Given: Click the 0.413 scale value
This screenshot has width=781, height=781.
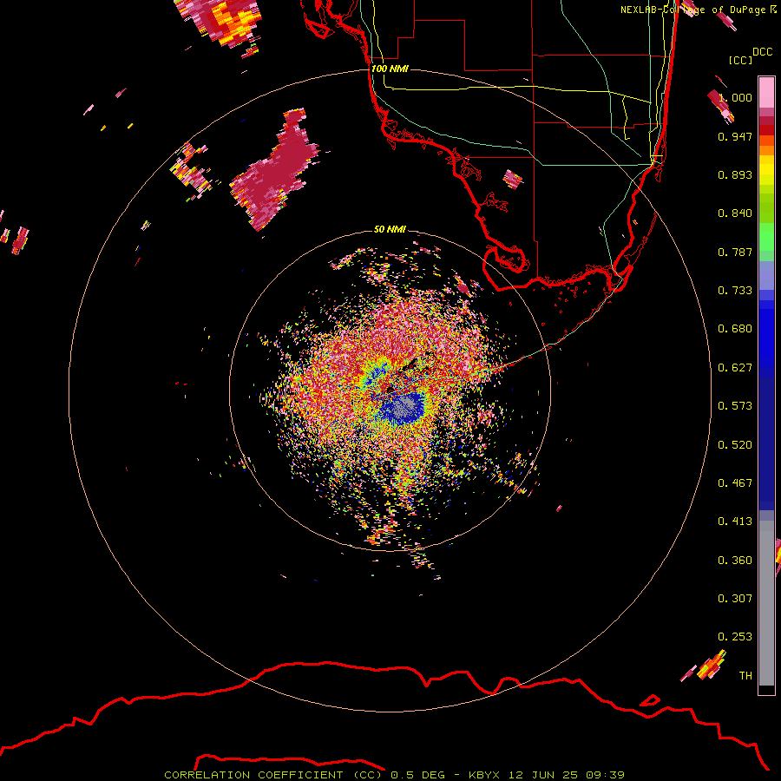Looking at the screenshot, I should pos(735,522).
